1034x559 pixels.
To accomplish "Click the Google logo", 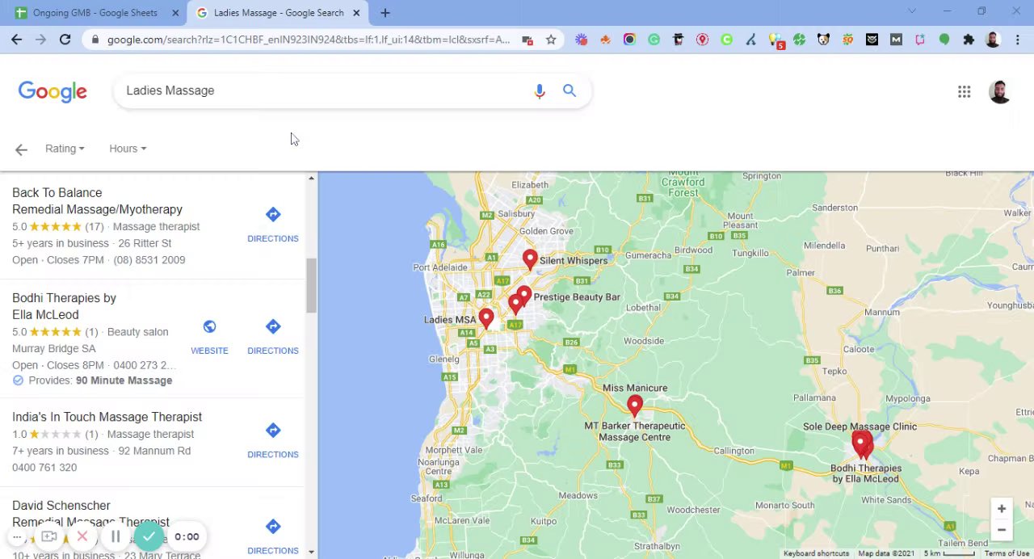I will [53, 92].
